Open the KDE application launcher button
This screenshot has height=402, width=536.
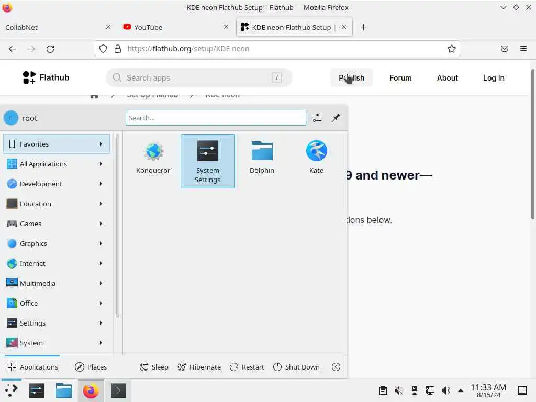point(11,390)
